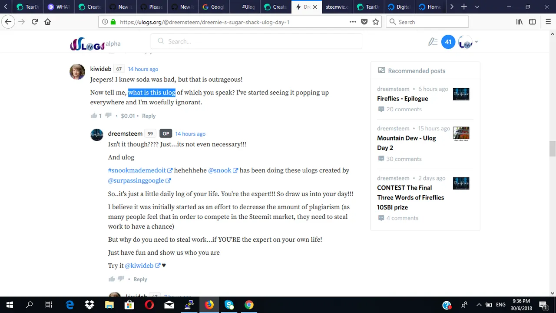Reply to dreemsteem's comment
556x313 pixels.
[140, 279]
